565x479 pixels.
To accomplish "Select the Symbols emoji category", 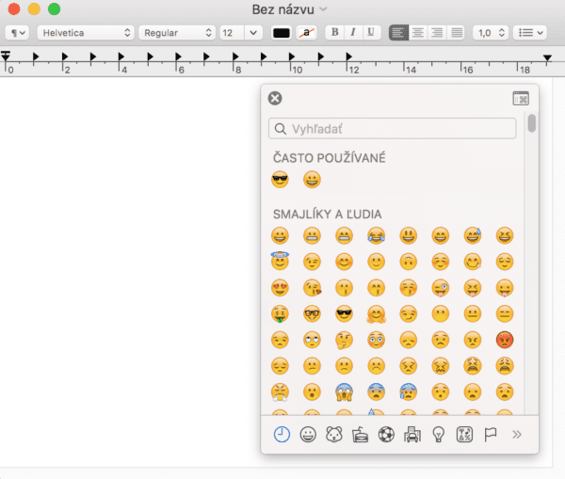I will point(463,435).
